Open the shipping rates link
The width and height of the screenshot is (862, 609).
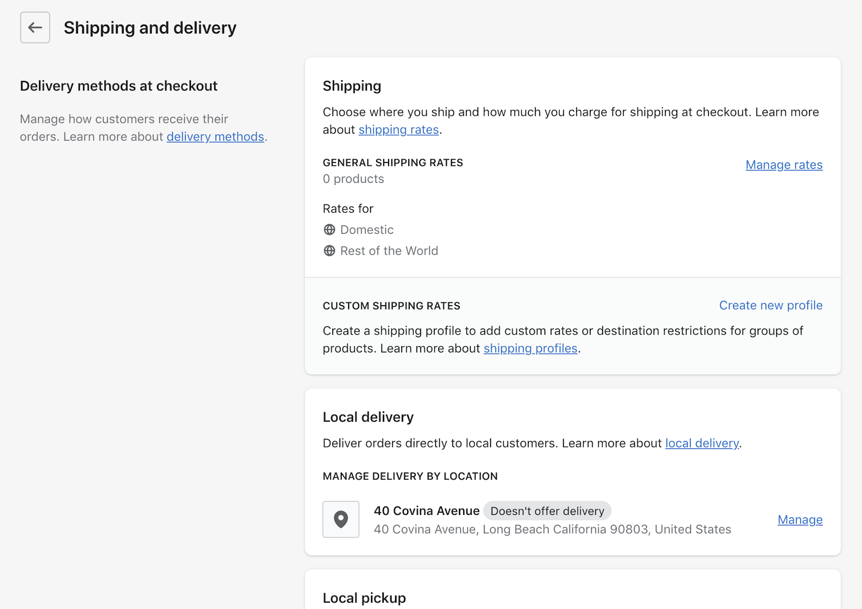(399, 129)
